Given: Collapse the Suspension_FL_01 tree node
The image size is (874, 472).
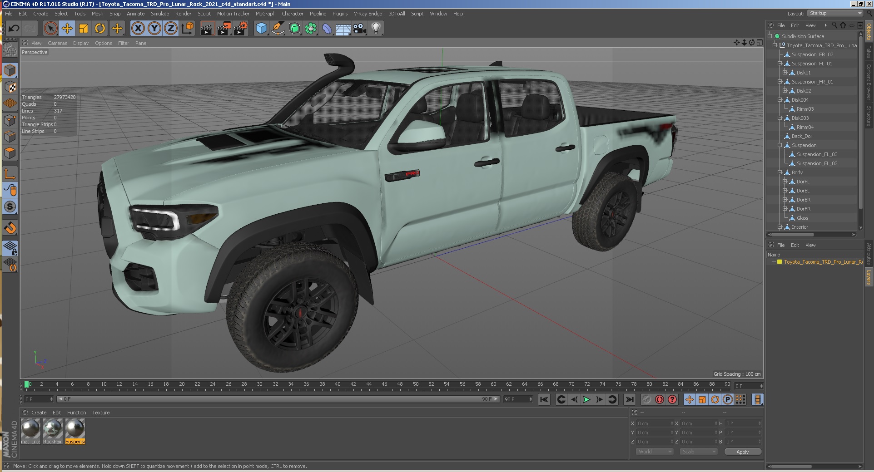Looking at the screenshot, I should [780, 64].
